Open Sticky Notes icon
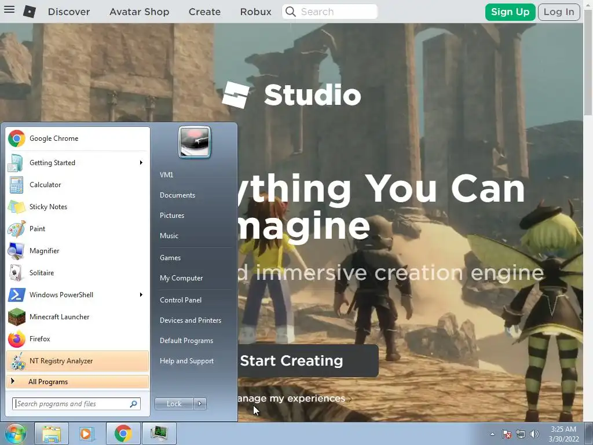Image resolution: width=593 pixels, height=445 pixels. (17, 207)
